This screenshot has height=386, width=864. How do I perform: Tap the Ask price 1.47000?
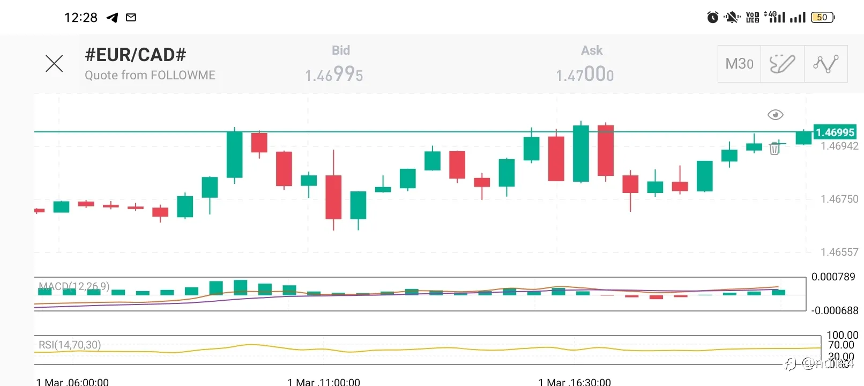pos(585,75)
